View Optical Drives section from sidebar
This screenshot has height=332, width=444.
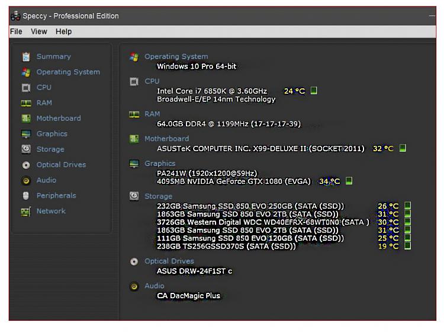61,164
